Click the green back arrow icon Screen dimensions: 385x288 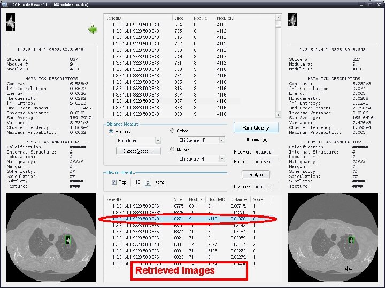point(93,29)
